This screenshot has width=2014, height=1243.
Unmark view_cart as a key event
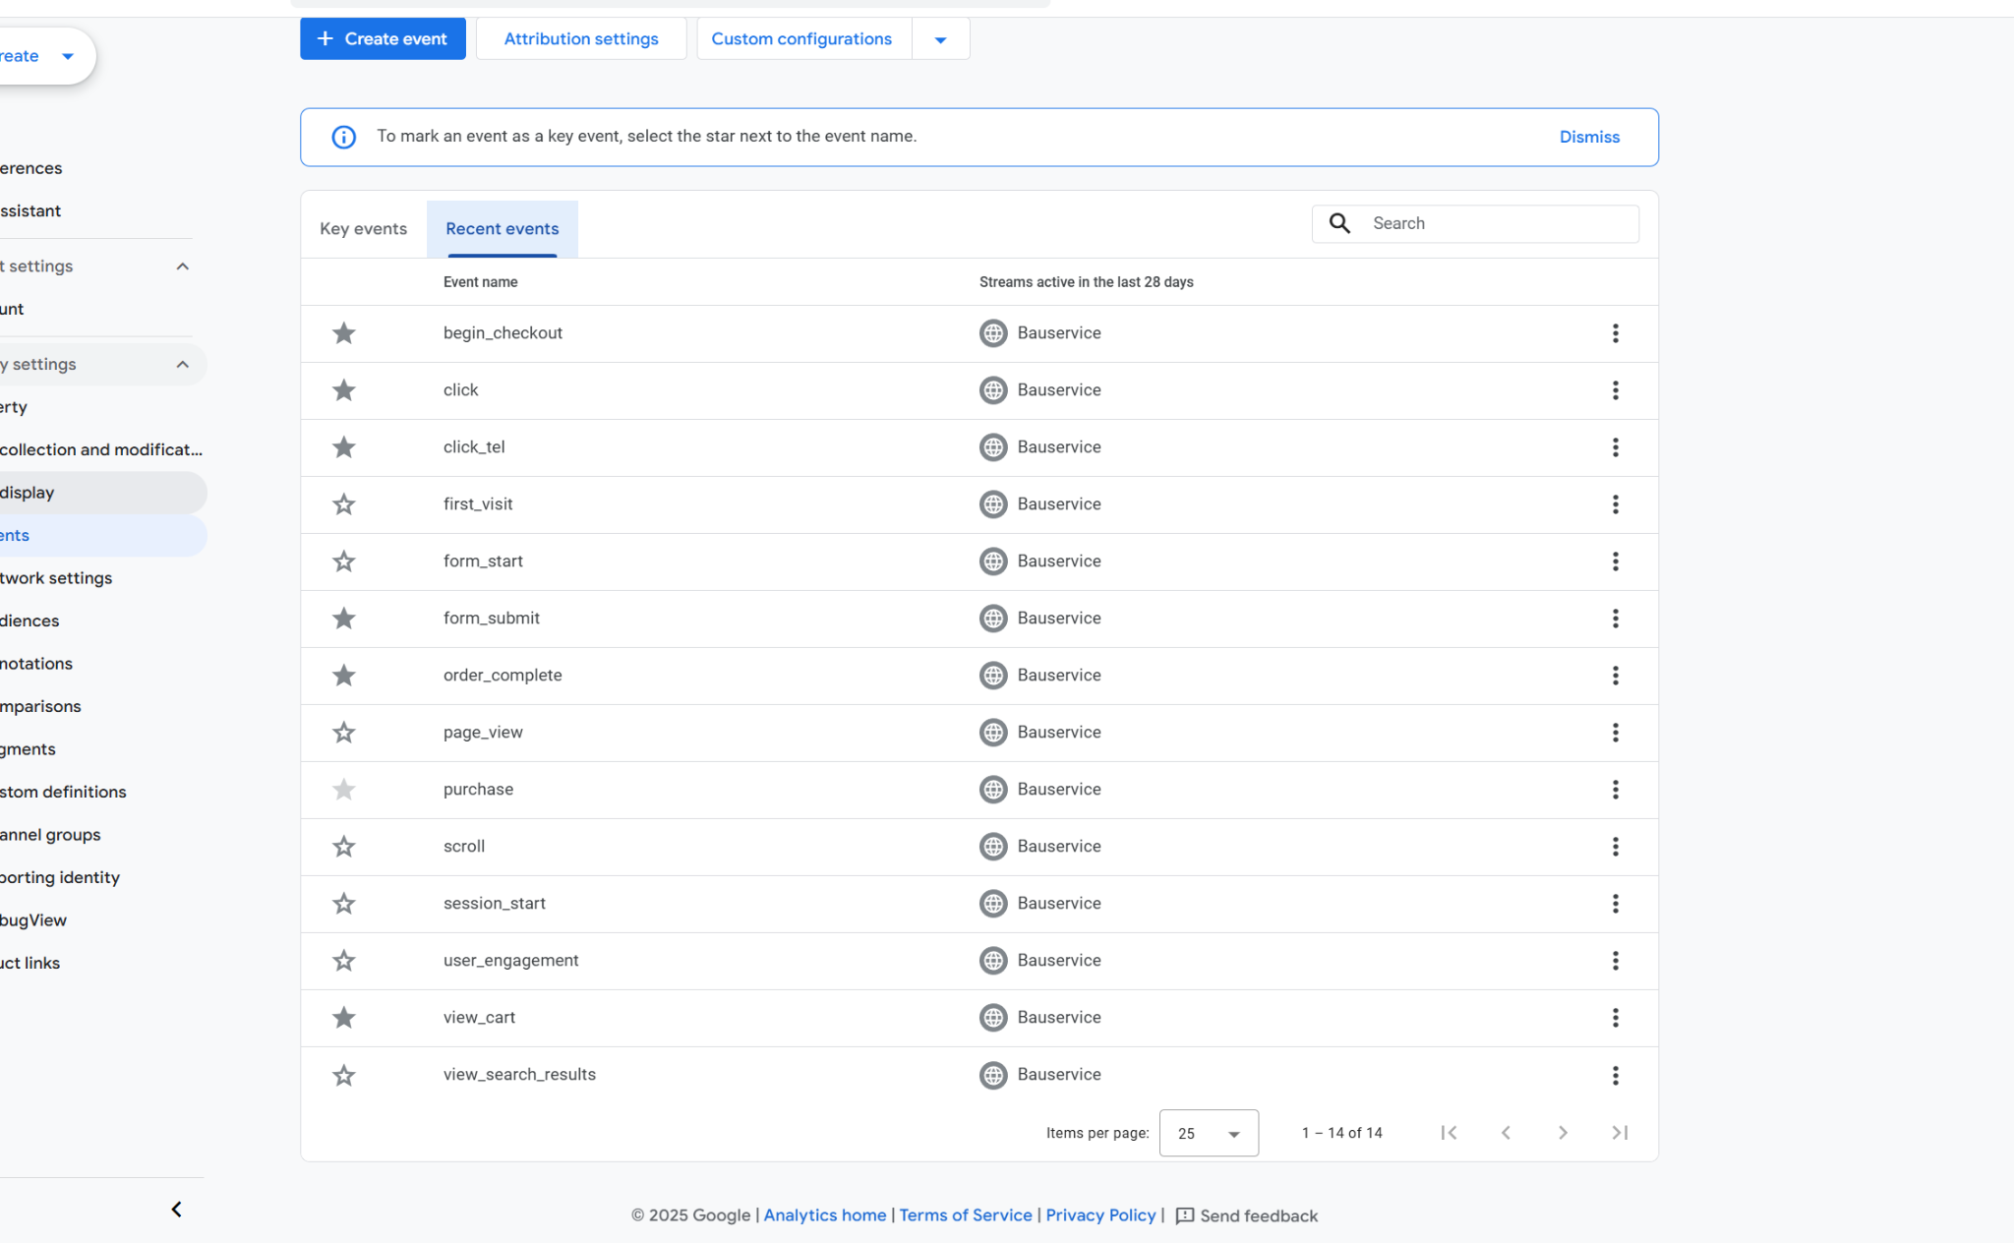coord(343,1018)
